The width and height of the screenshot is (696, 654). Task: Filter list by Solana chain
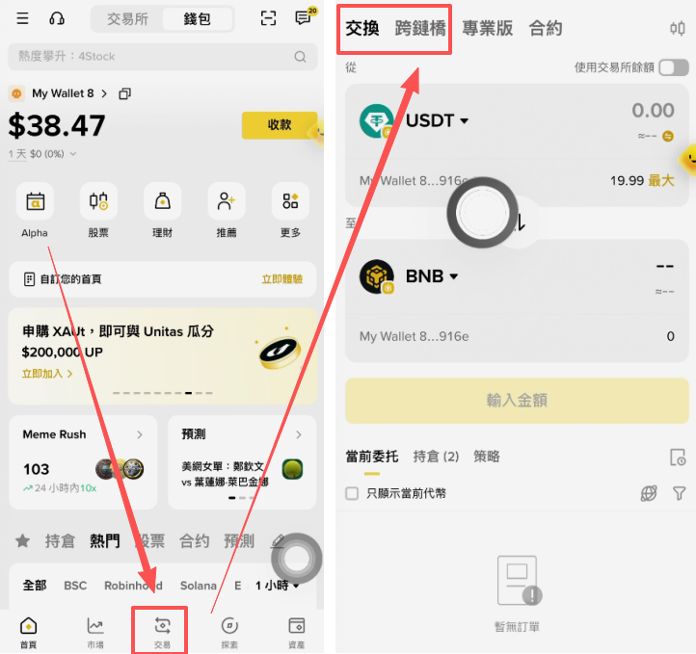click(198, 586)
